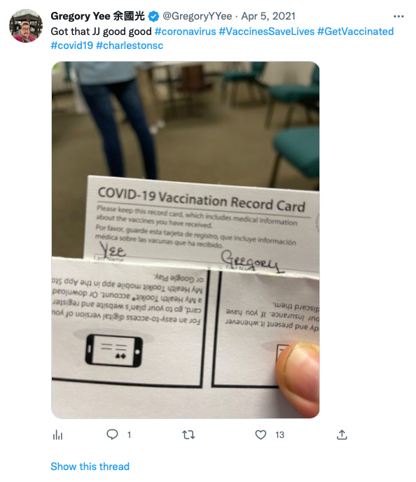
Task: Open the #covid19 hashtag
Action: [71, 45]
